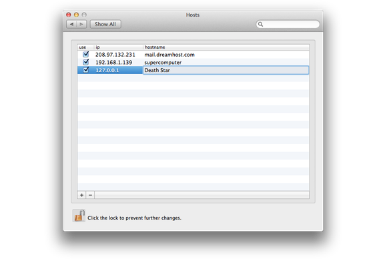Uncheck use box for supercomputer
This screenshot has width=387, height=259.
(85, 62)
